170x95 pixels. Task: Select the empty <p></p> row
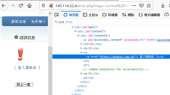[x=111, y=78]
